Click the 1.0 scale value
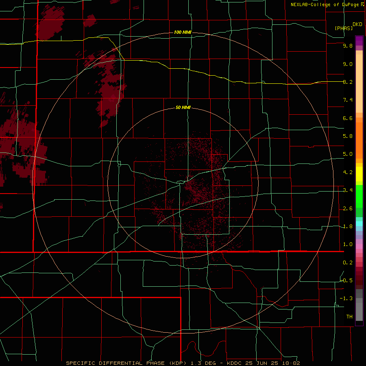Screen dimensions: 366x366 (348, 244)
